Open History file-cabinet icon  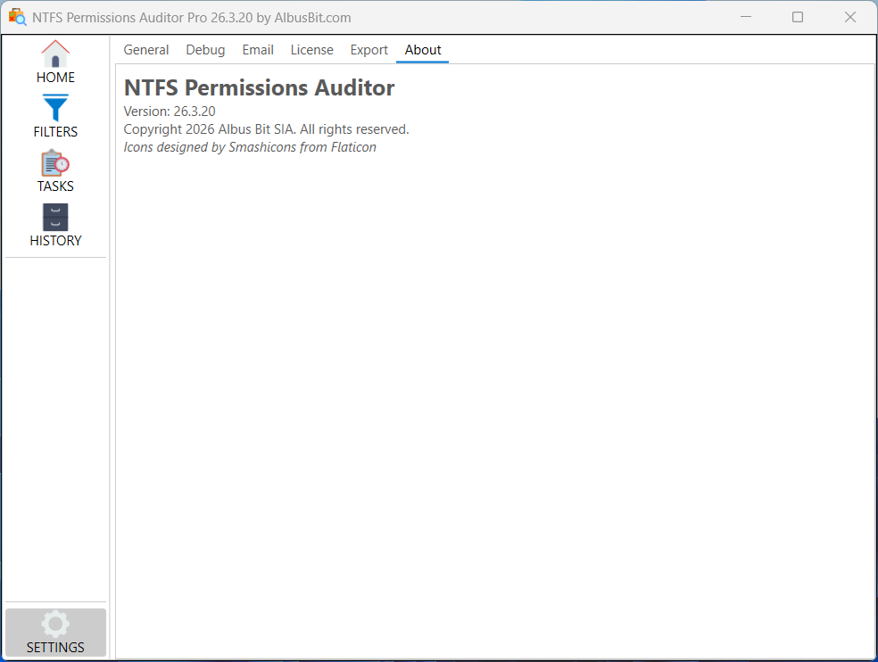pos(55,218)
